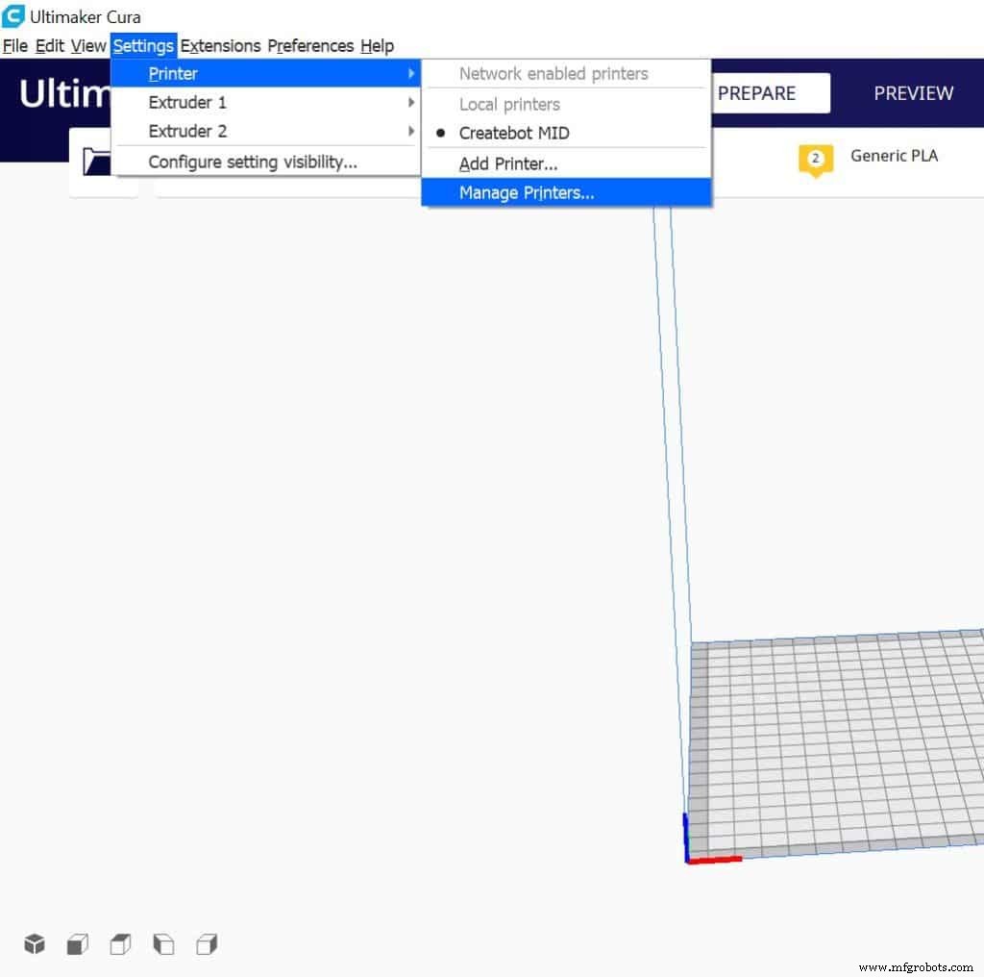Select the Right side view icon
The height and width of the screenshot is (977, 984).
click(207, 943)
